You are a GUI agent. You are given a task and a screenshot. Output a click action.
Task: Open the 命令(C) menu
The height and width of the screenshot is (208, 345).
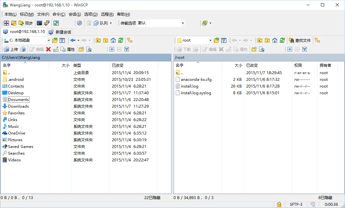[x=59, y=14]
